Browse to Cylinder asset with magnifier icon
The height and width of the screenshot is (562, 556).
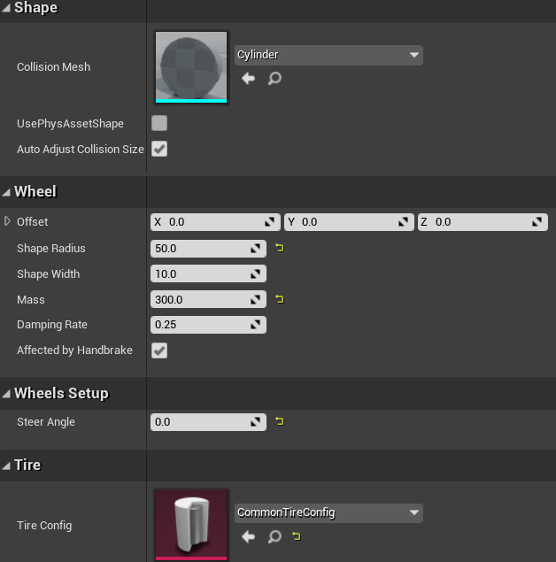tap(274, 79)
